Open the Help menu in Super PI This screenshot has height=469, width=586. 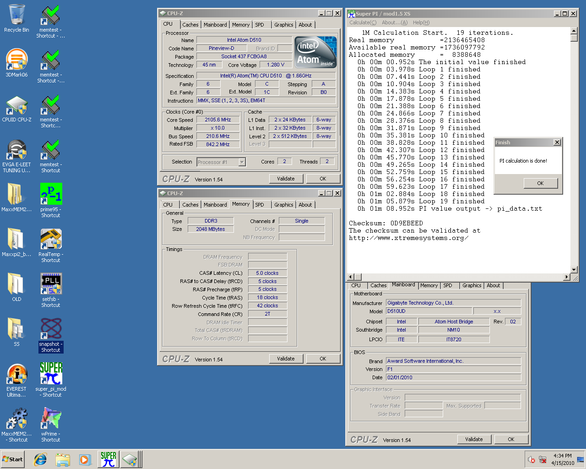[x=421, y=22]
